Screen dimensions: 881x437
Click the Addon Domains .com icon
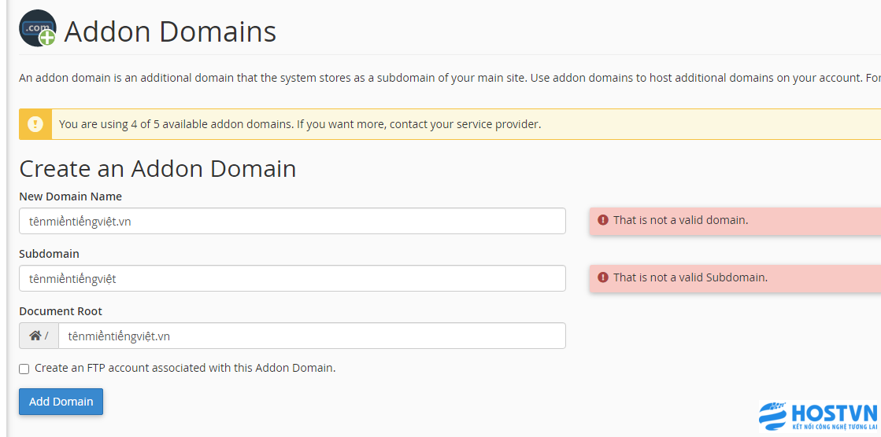click(x=38, y=28)
